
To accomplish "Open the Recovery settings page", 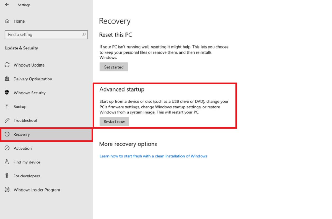I will click(22, 134).
